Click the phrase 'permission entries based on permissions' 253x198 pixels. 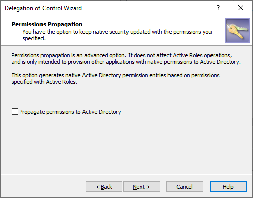pyautogui.click(x=171, y=75)
